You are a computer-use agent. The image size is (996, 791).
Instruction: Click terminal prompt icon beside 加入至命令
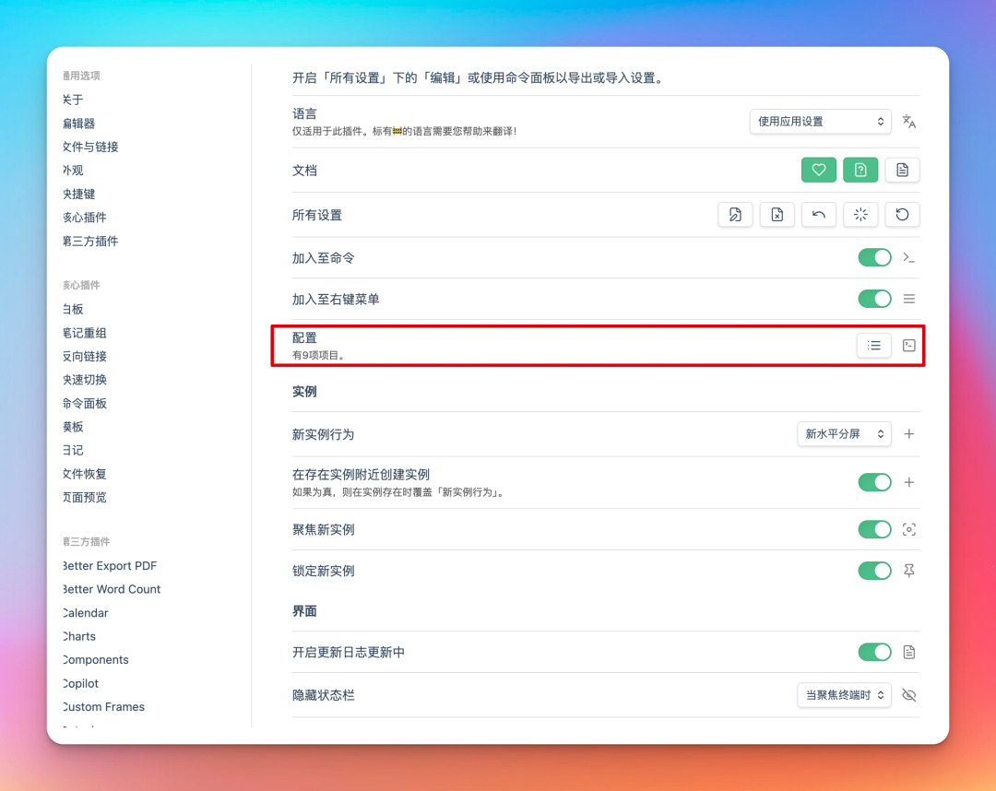(x=909, y=258)
